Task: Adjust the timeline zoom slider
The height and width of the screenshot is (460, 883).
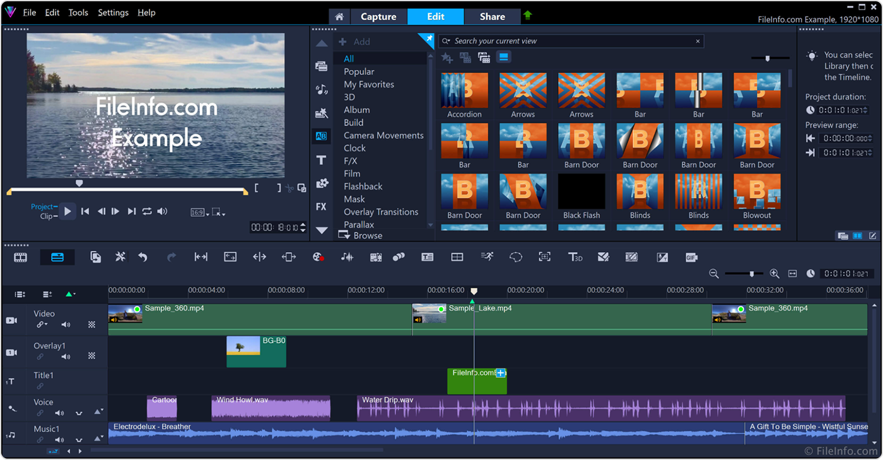Action: click(x=751, y=274)
